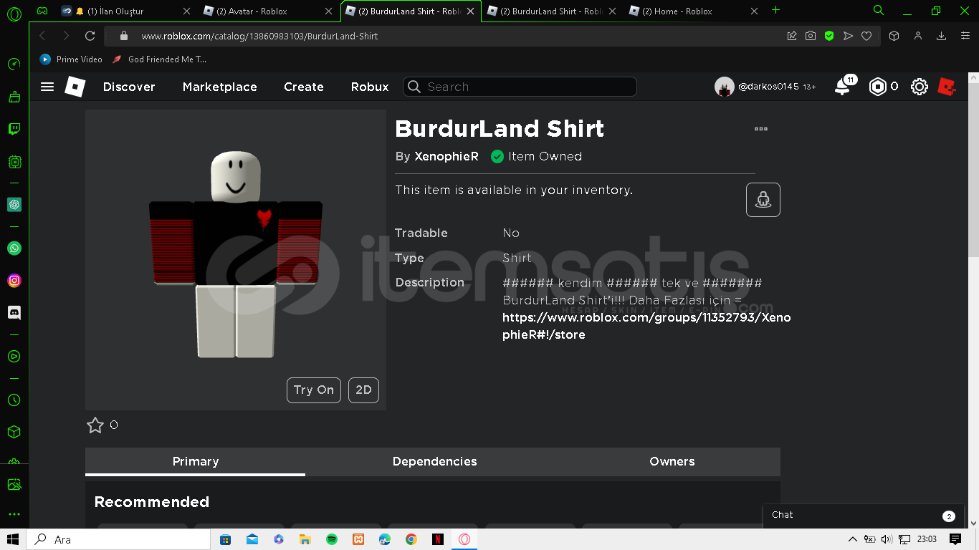
Task: Open Roblox hamburger navigation menu
Action: click(47, 87)
